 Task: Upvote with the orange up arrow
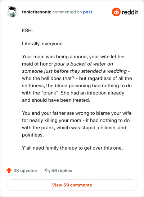[x=9, y=171]
